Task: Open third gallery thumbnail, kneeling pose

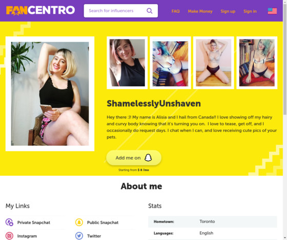Action: 214,63
